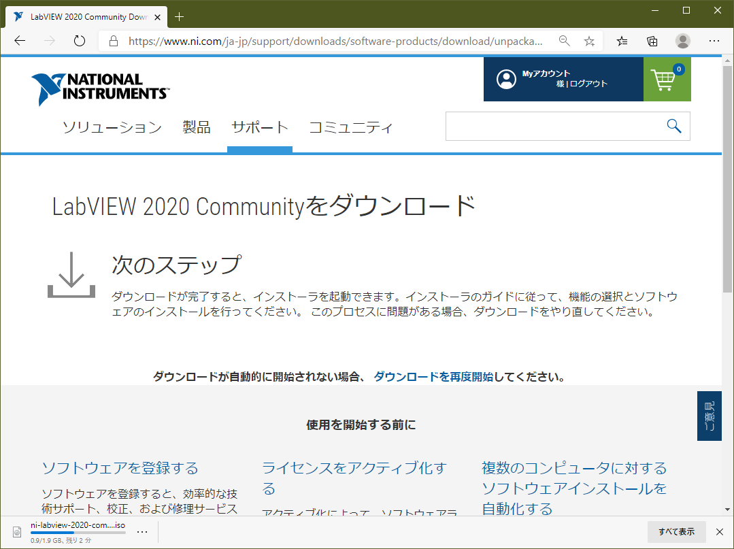
Task: Click the scrollbar down arrow
Action: click(x=727, y=510)
